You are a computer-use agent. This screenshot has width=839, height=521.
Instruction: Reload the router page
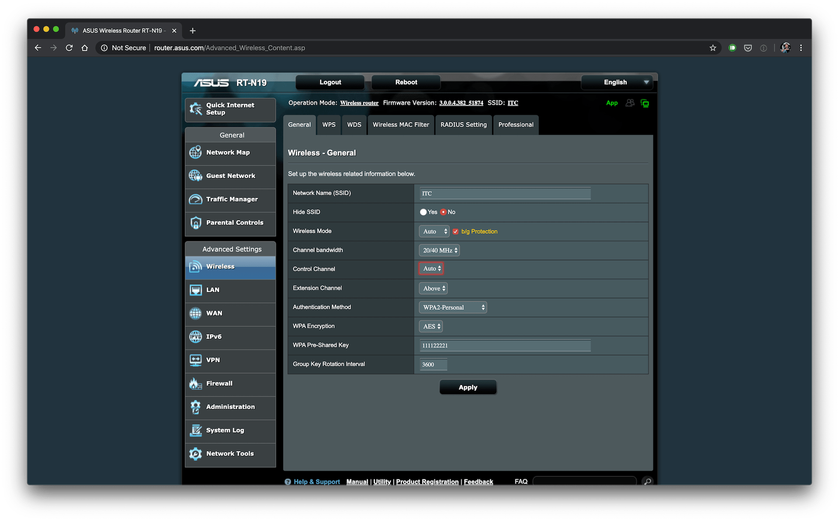coord(69,48)
